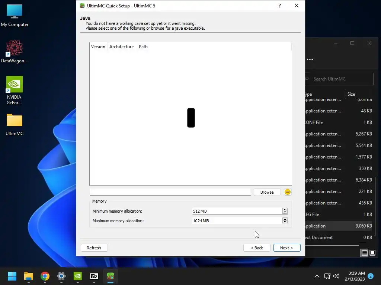The height and width of the screenshot is (285, 381).
Task: Sort Java list by Version column
Action: point(98,47)
